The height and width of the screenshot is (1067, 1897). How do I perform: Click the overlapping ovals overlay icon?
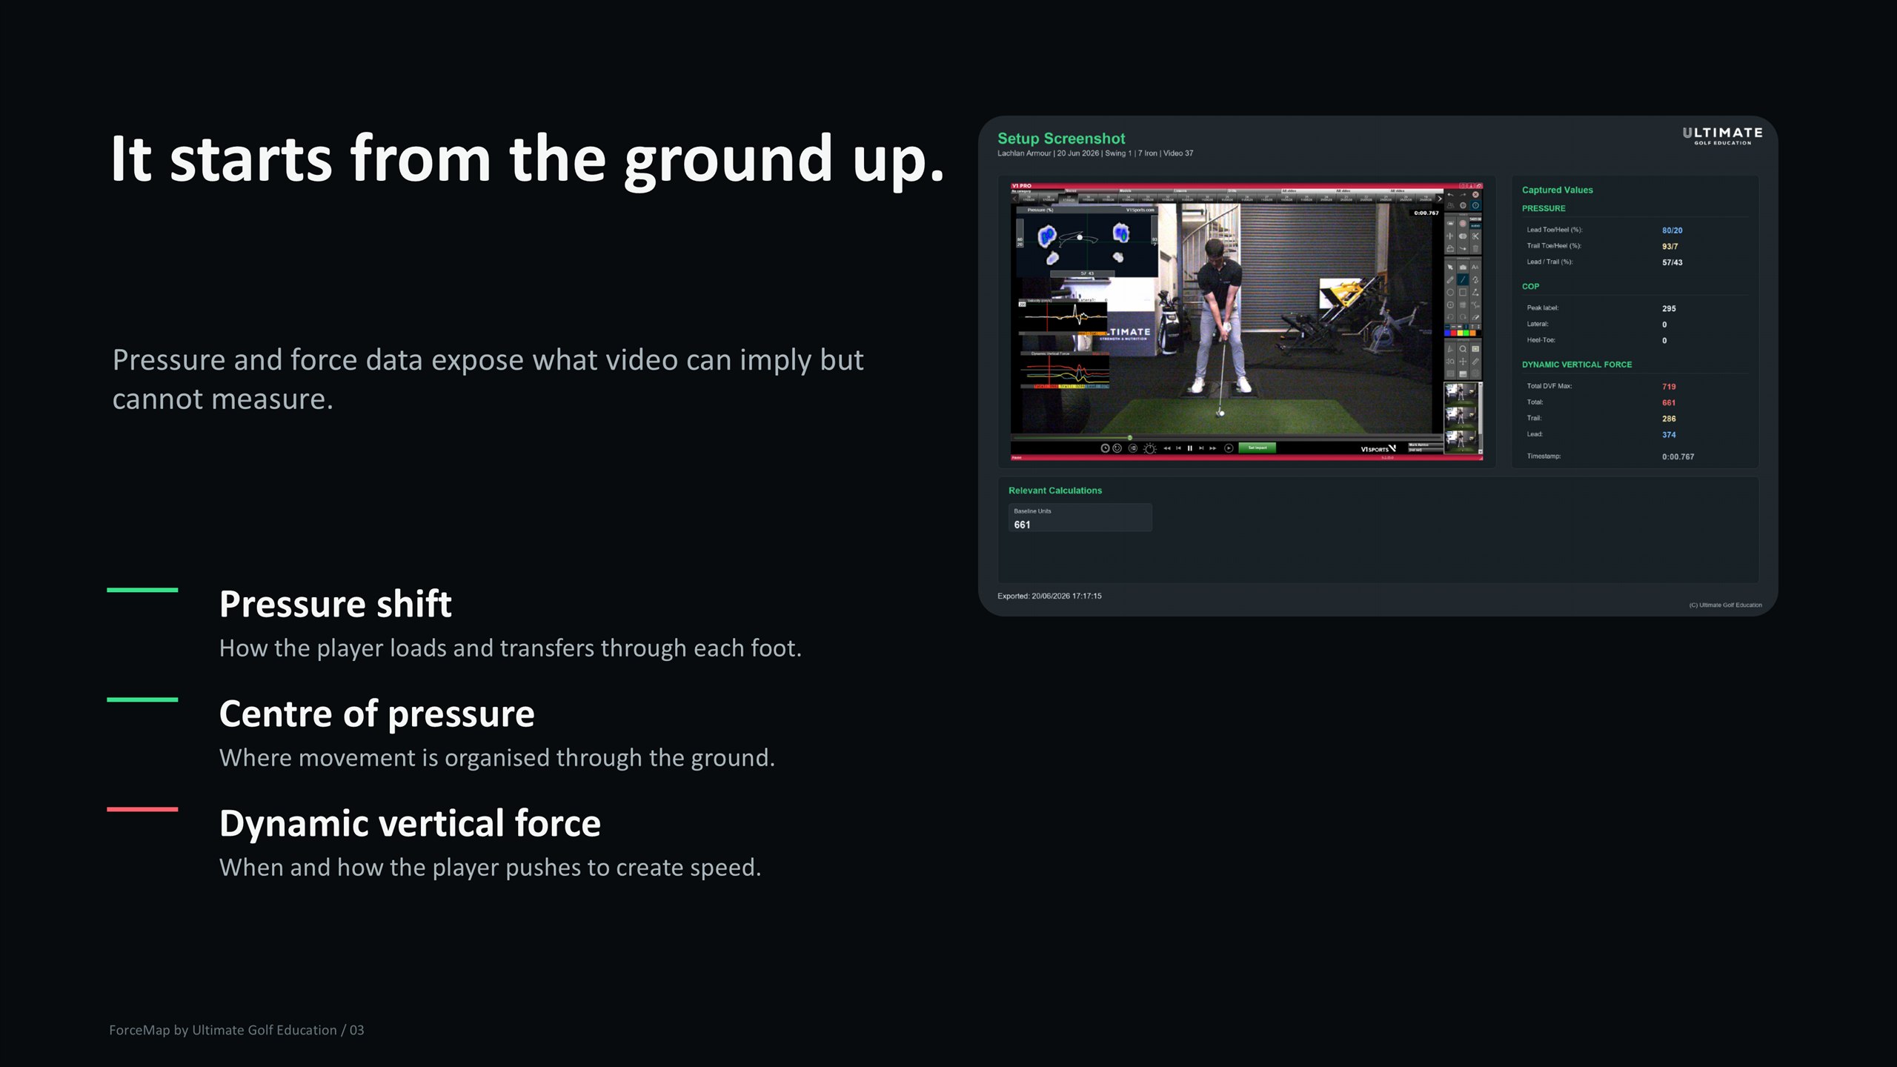1463,236
